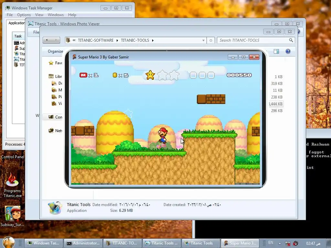
Task: Click the taskbar clock 02:47
Action: tap(313, 243)
